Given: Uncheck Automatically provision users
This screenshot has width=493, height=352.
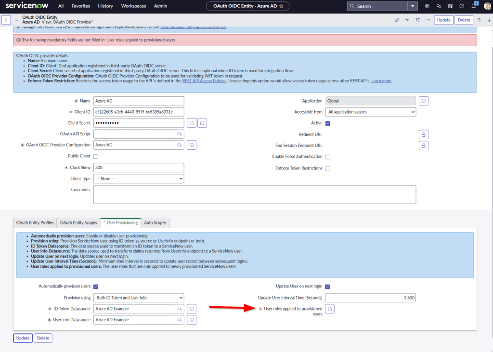Looking at the screenshot, I should click(96, 287).
